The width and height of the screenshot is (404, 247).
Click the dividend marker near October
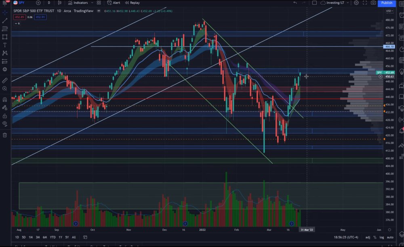coord(76,224)
